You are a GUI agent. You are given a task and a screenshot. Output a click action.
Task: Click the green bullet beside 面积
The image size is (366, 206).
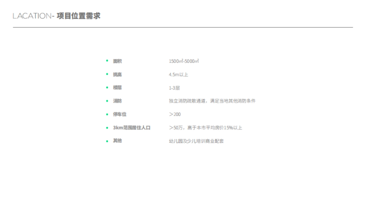click(x=107, y=61)
